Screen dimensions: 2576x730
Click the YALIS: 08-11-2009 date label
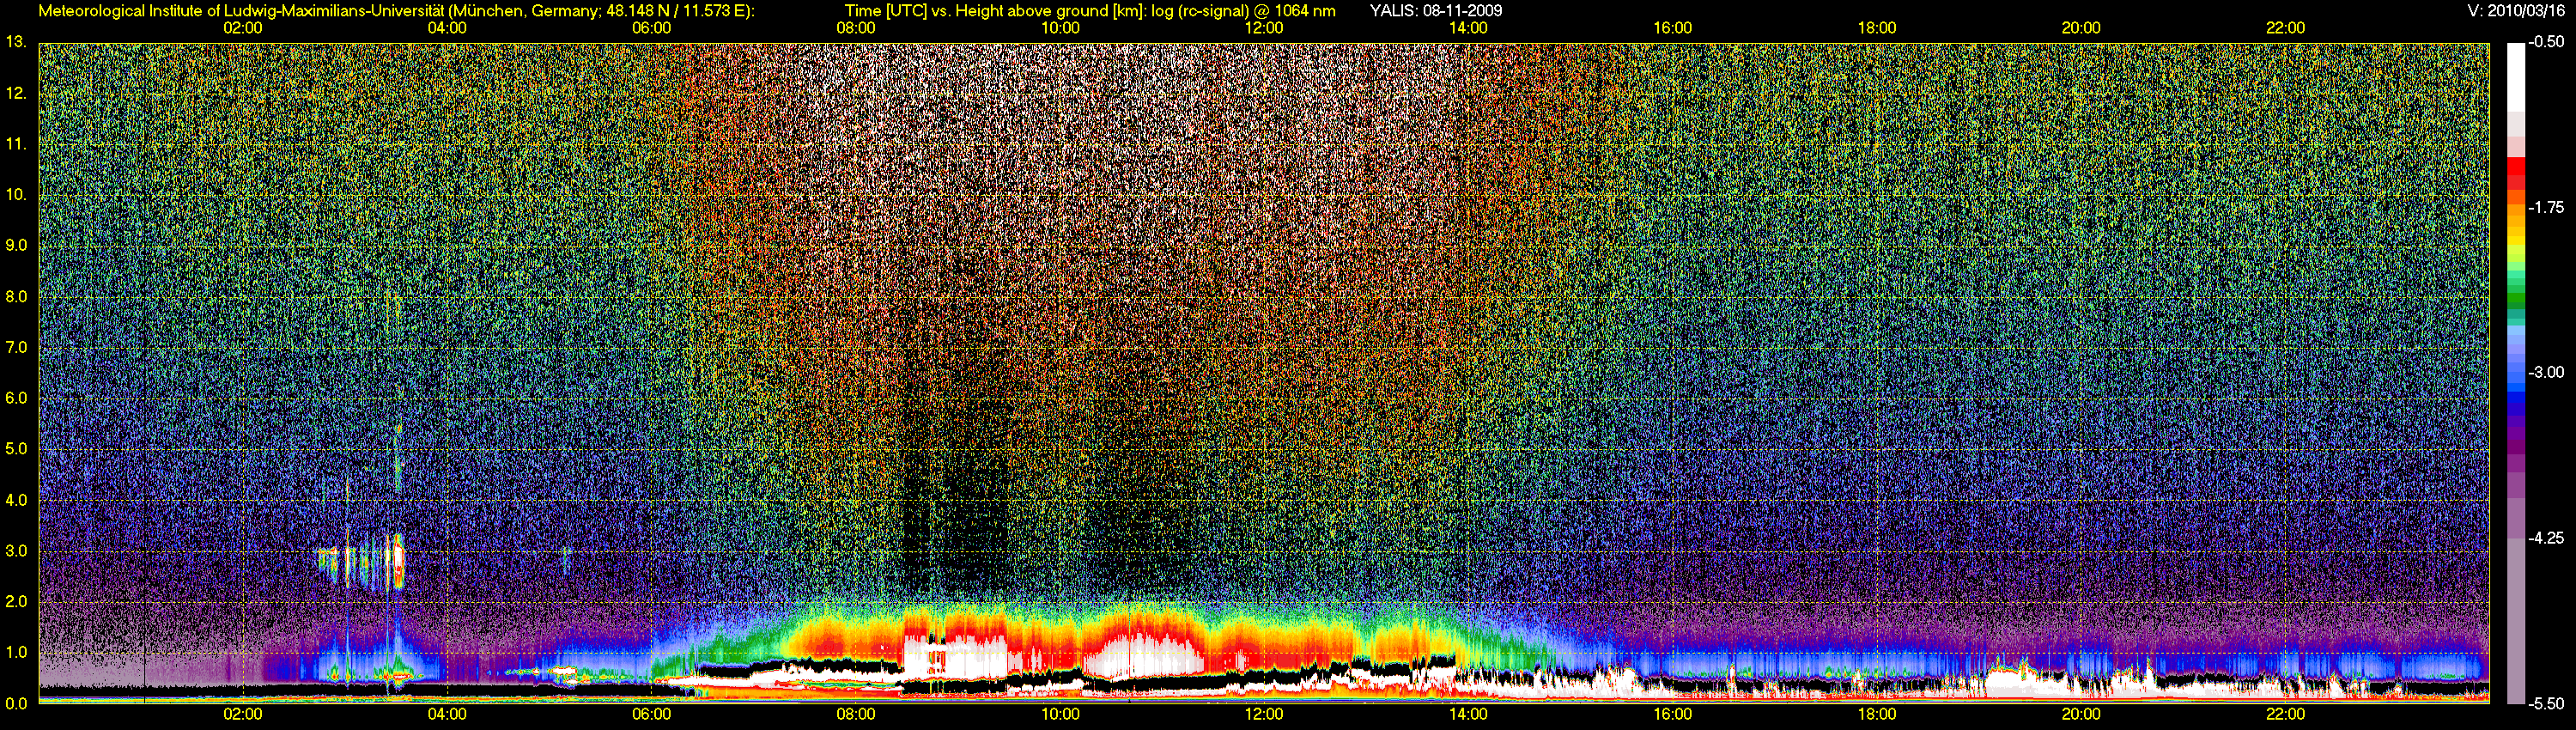[1435, 11]
